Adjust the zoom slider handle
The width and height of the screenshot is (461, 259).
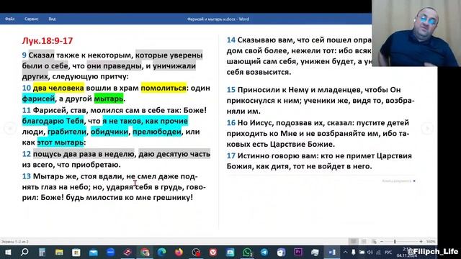click(395, 242)
